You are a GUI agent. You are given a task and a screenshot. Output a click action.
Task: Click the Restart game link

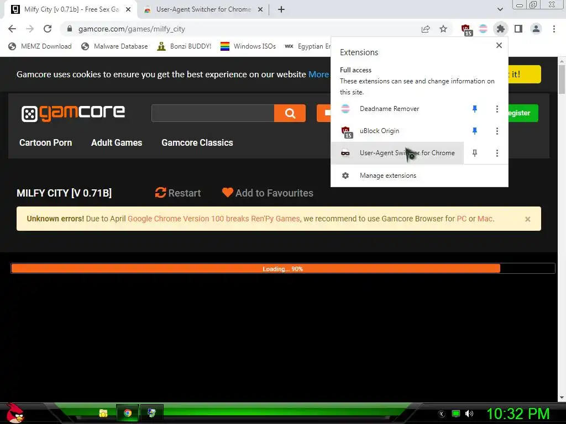pos(178,193)
